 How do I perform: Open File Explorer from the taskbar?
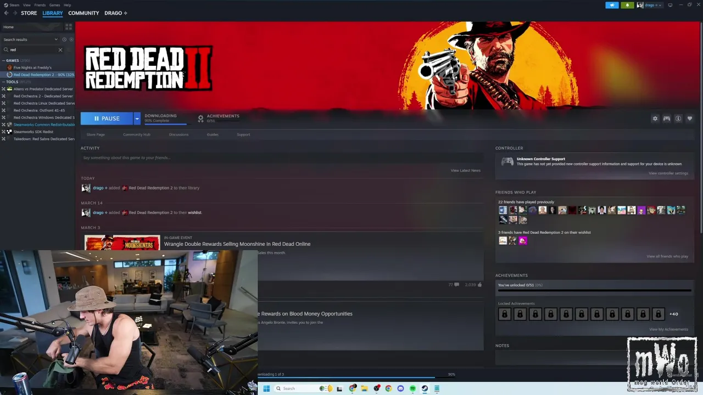[364, 388]
